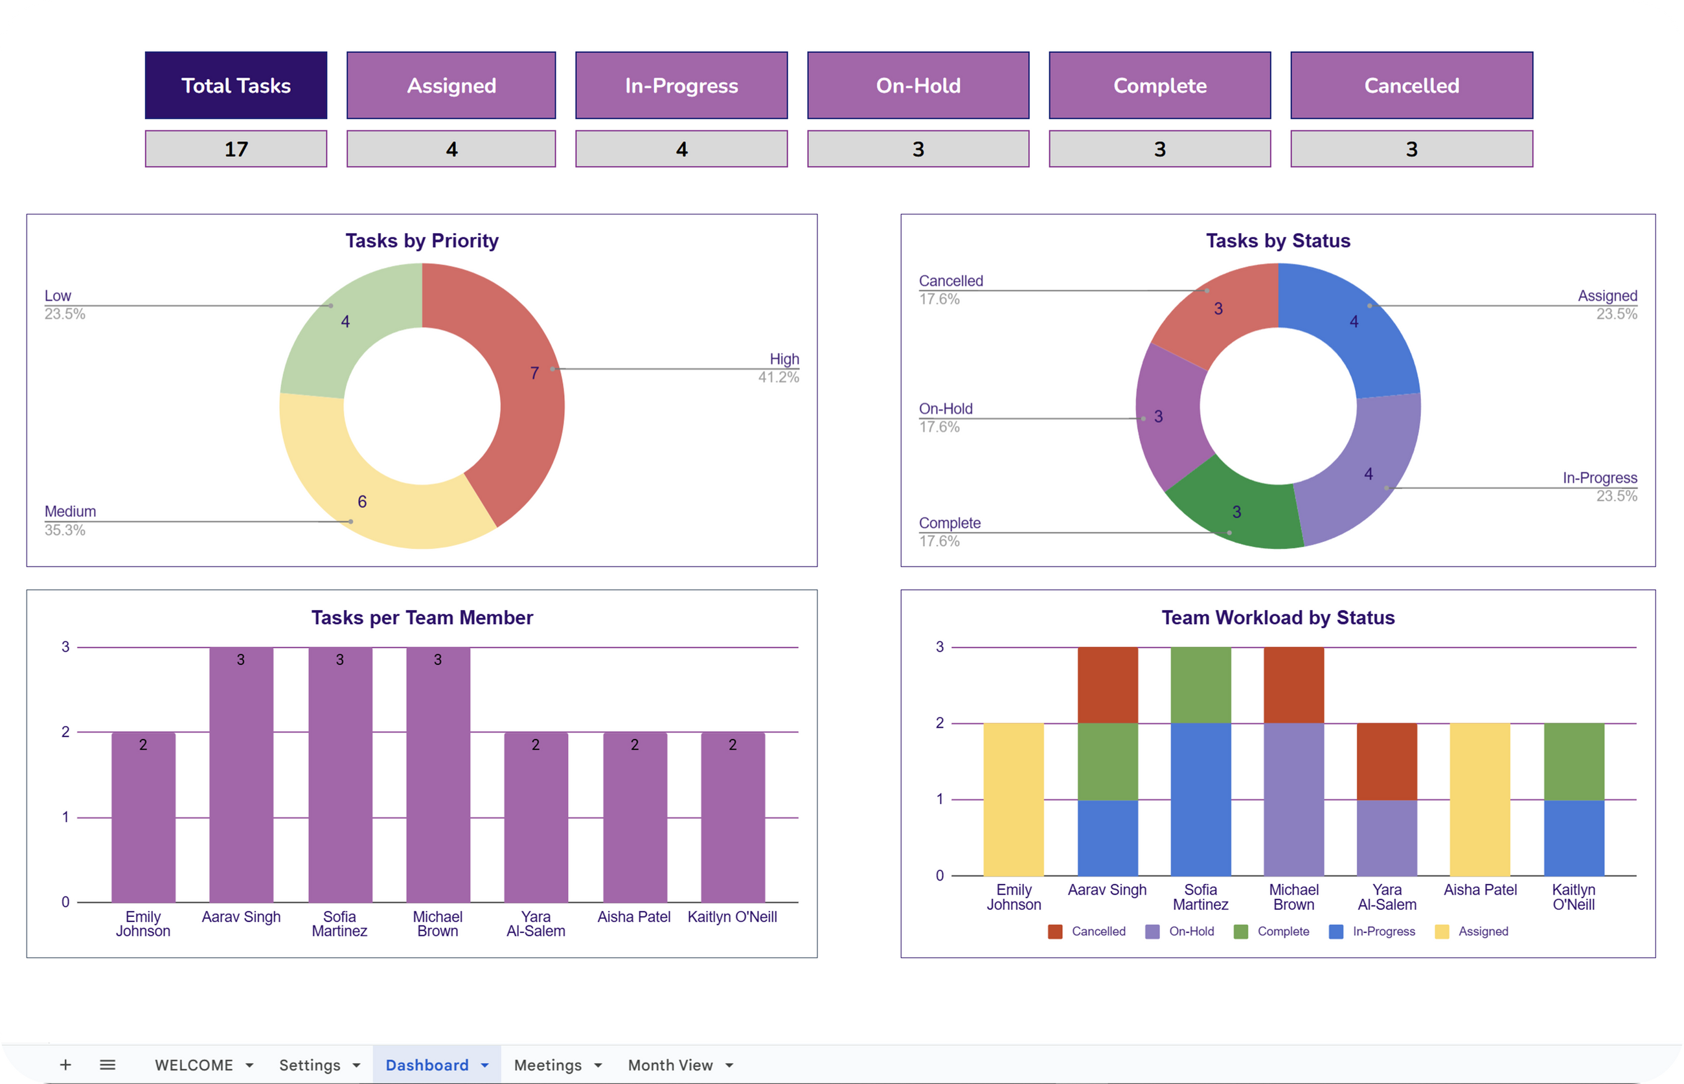This screenshot has width=1684, height=1084.
Task: Switch to the Meetings sheet tab
Action: tap(548, 1065)
